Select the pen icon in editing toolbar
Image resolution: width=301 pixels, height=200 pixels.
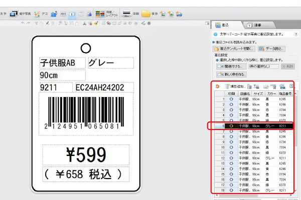coord(47,23)
